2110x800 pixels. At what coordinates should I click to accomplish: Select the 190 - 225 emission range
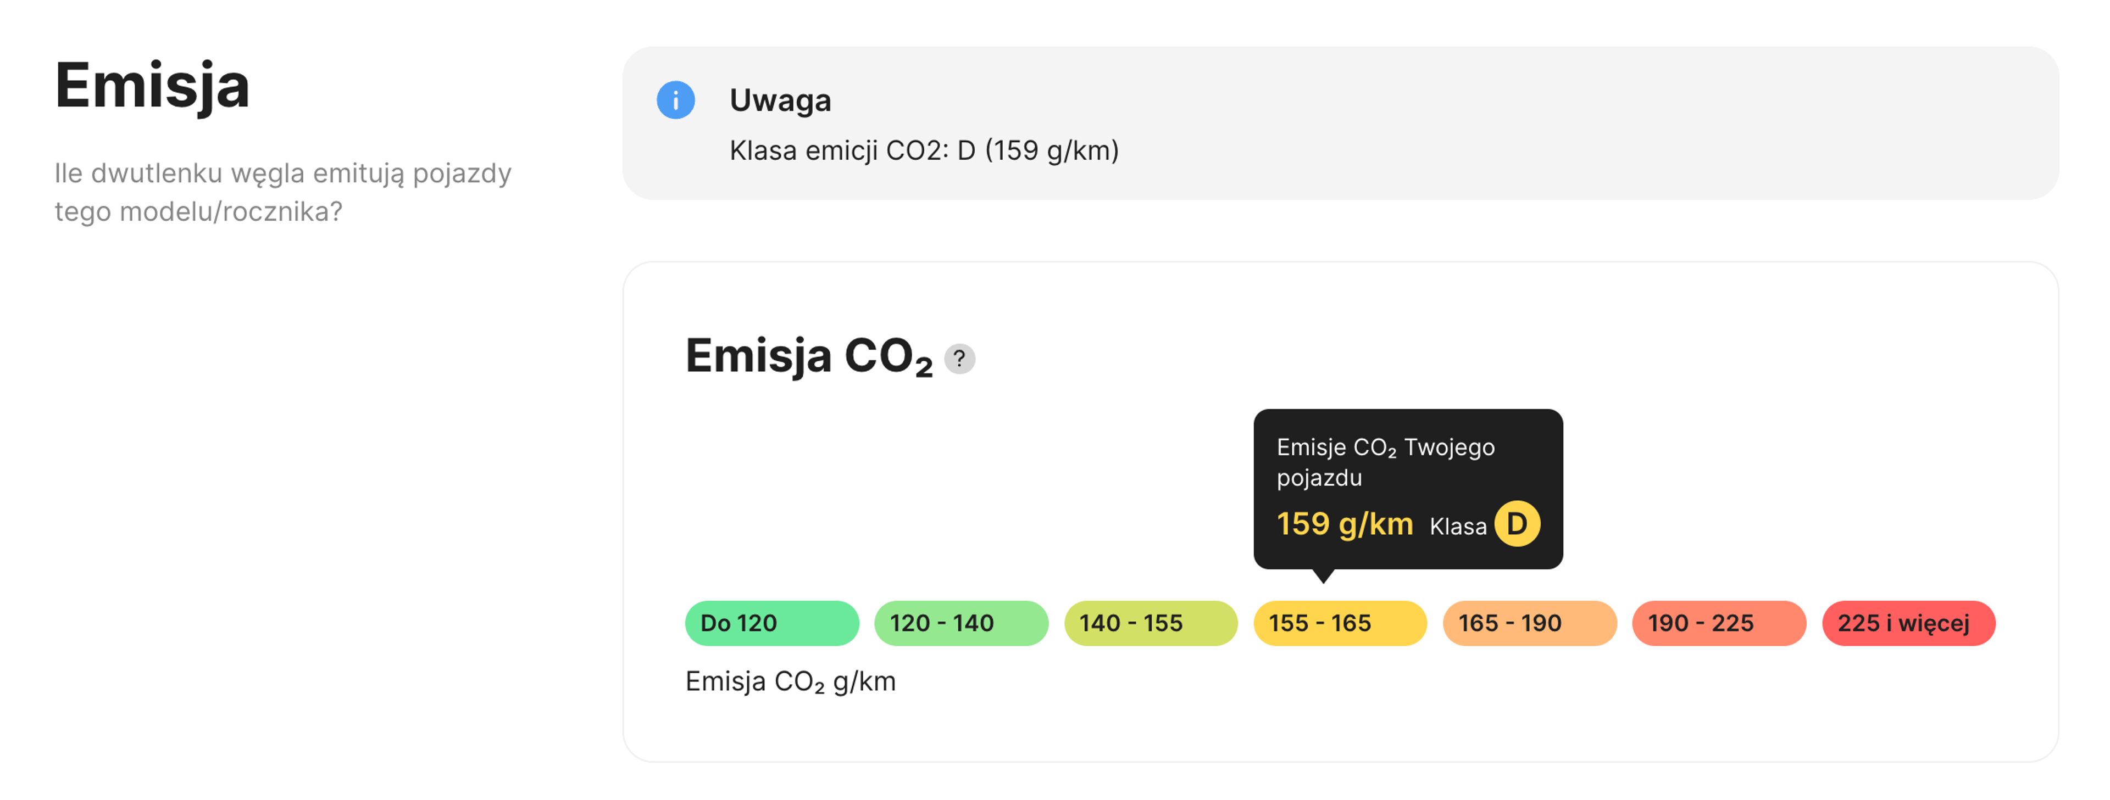pos(1718,623)
